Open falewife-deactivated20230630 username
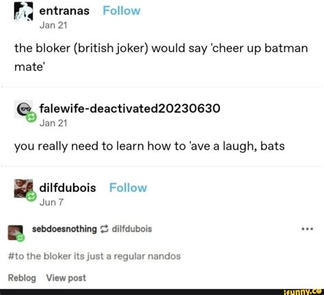324x295 pixels. pyautogui.click(x=130, y=108)
